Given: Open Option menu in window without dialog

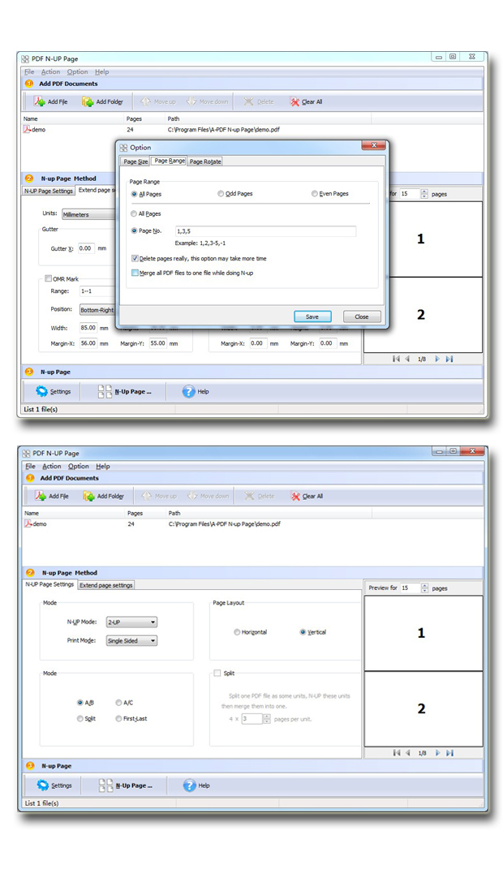Looking at the screenshot, I should pos(79,467).
